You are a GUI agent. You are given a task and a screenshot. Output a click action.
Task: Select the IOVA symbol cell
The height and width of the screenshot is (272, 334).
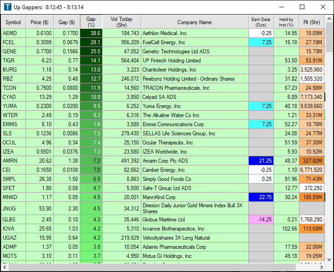click(13, 229)
